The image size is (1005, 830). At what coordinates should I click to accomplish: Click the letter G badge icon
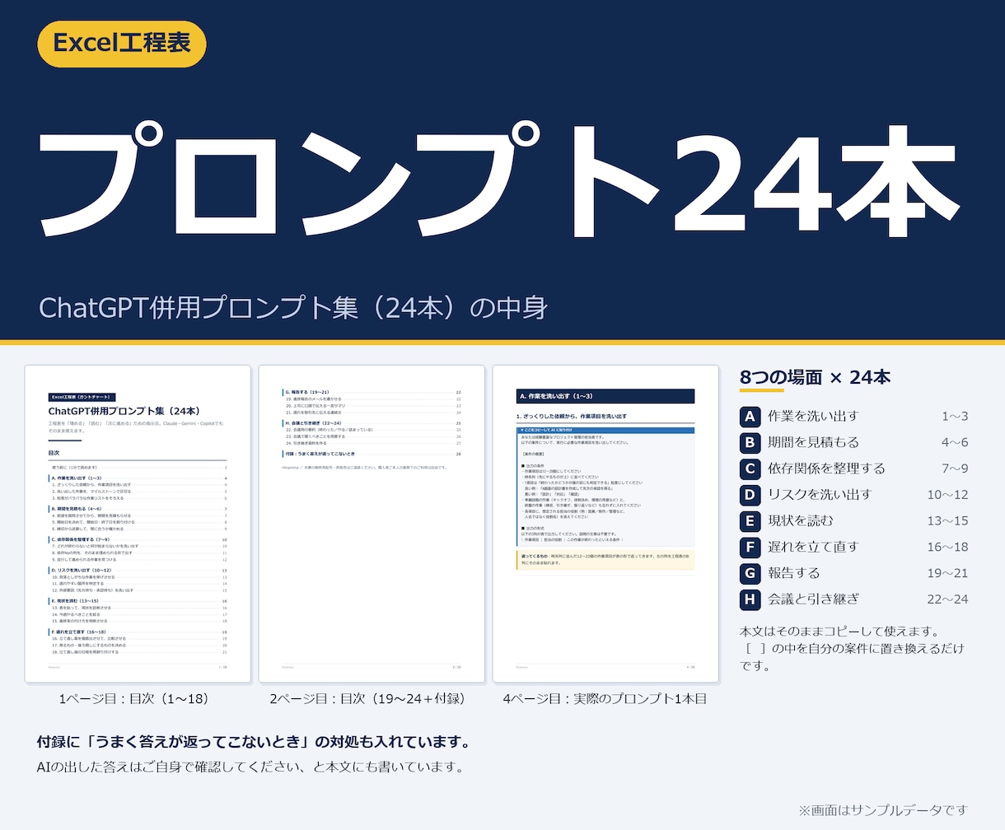750,573
